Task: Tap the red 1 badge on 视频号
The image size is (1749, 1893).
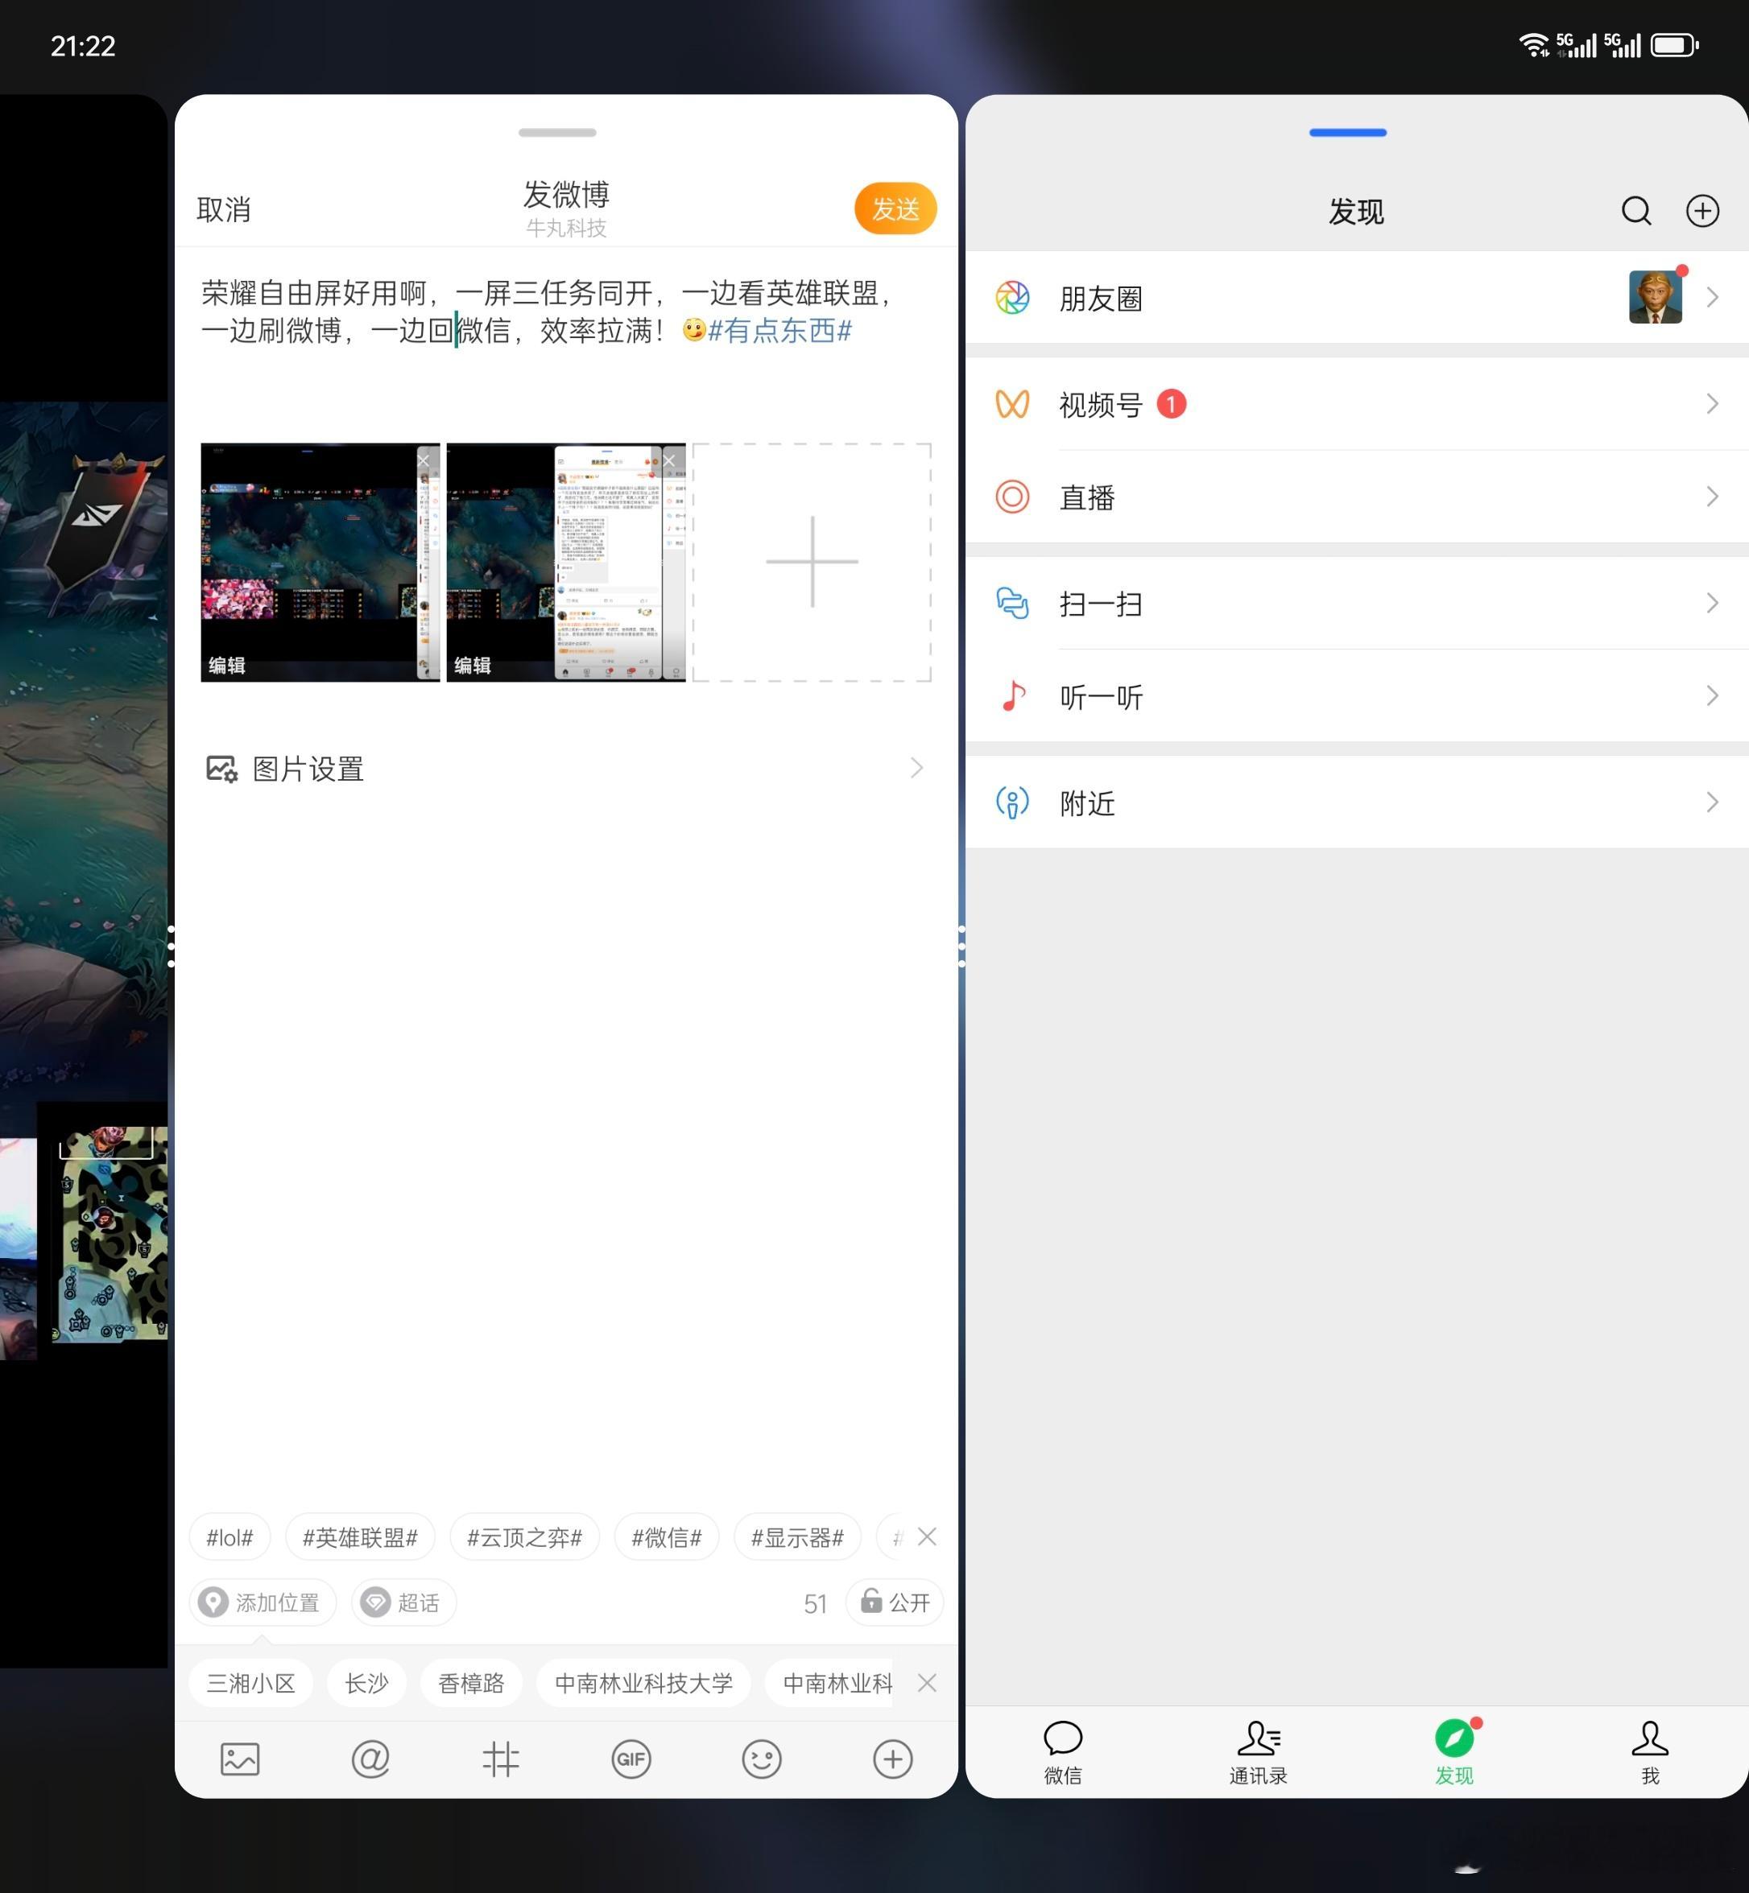Action: (x=1171, y=404)
